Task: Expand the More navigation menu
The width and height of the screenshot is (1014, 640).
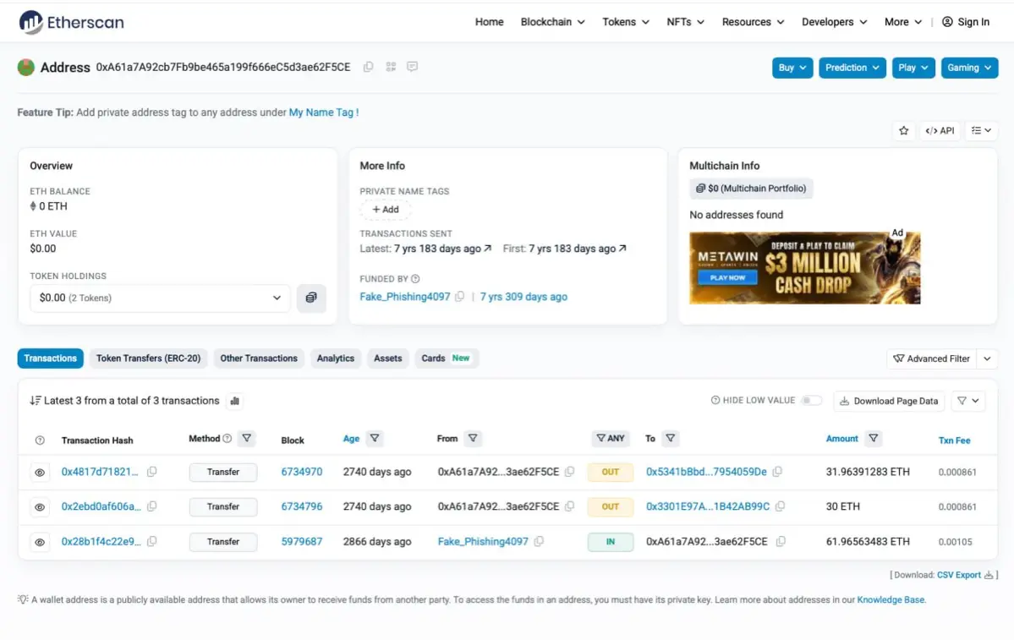Action: [902, 22]
